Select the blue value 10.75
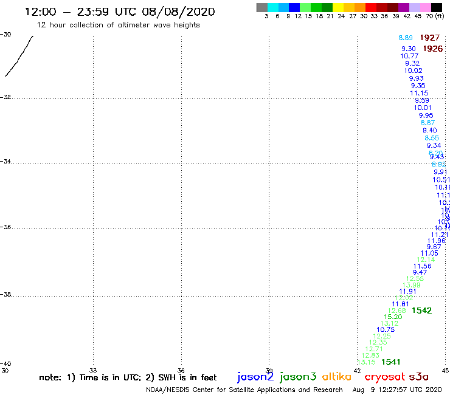 tap(386, 329)
